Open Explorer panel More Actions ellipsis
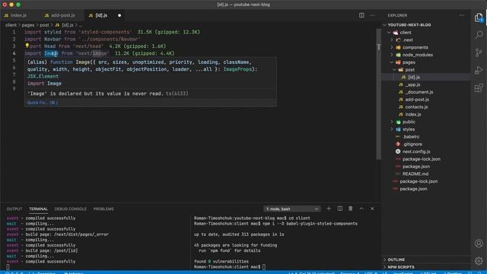Viewport: 487px width, 274px height. pyautogui.click(x=462, y=15)
